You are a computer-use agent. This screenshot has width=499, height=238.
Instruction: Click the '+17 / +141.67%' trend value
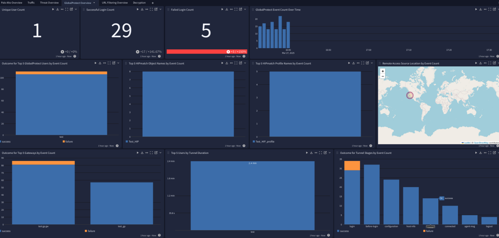151,52
